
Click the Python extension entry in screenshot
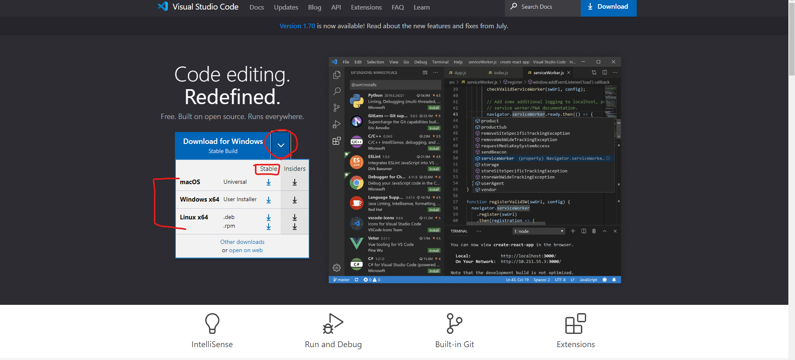tap(395, 101)
